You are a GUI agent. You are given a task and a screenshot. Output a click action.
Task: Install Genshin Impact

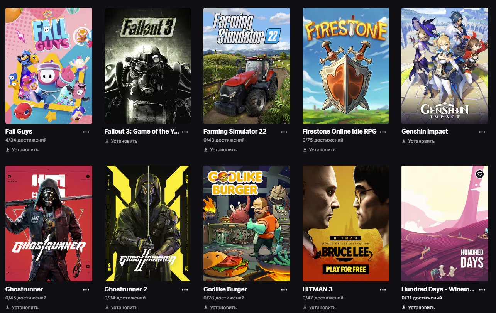tap(418, 141)
